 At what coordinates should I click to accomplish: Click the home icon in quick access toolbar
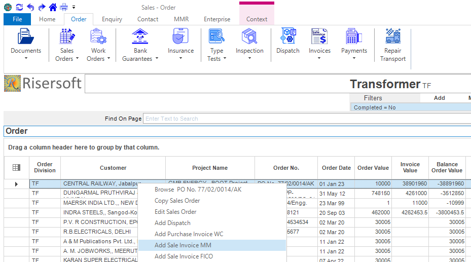pos(53,7)
